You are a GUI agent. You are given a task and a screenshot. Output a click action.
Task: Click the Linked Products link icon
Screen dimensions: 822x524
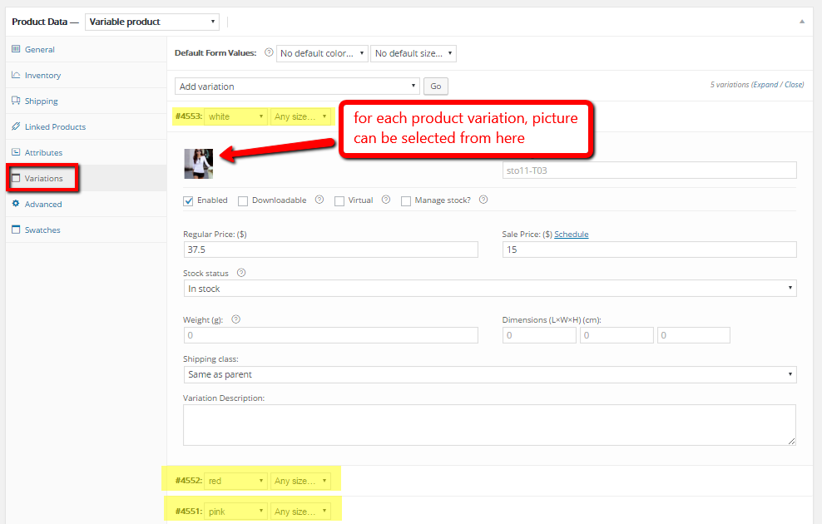click(x=16, y=126)
